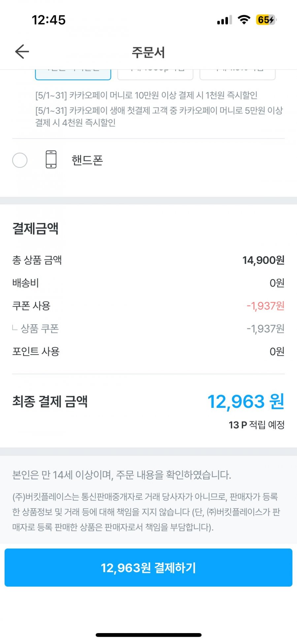Choose the rightmost benefit option tab
The image size is (297, 643).
(x=237, y=74)
